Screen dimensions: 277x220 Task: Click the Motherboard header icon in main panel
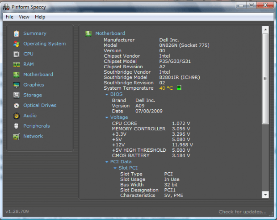click(88, 33)
